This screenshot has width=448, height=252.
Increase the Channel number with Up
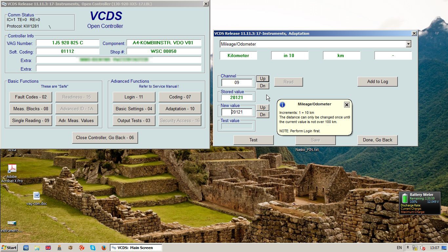tap(262, 79)
